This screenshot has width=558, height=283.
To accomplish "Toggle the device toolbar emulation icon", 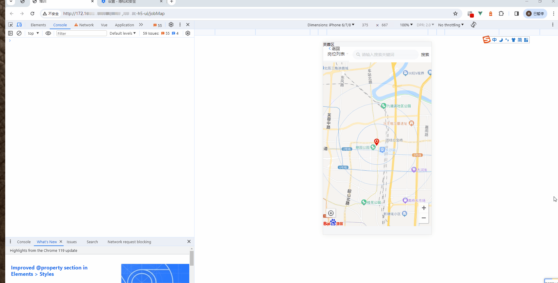I will click(19, 25).
